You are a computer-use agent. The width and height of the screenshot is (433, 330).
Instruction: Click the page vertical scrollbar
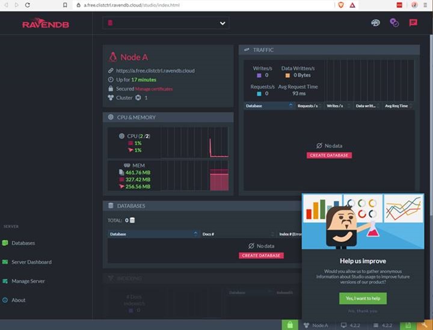tap(431, 124)
